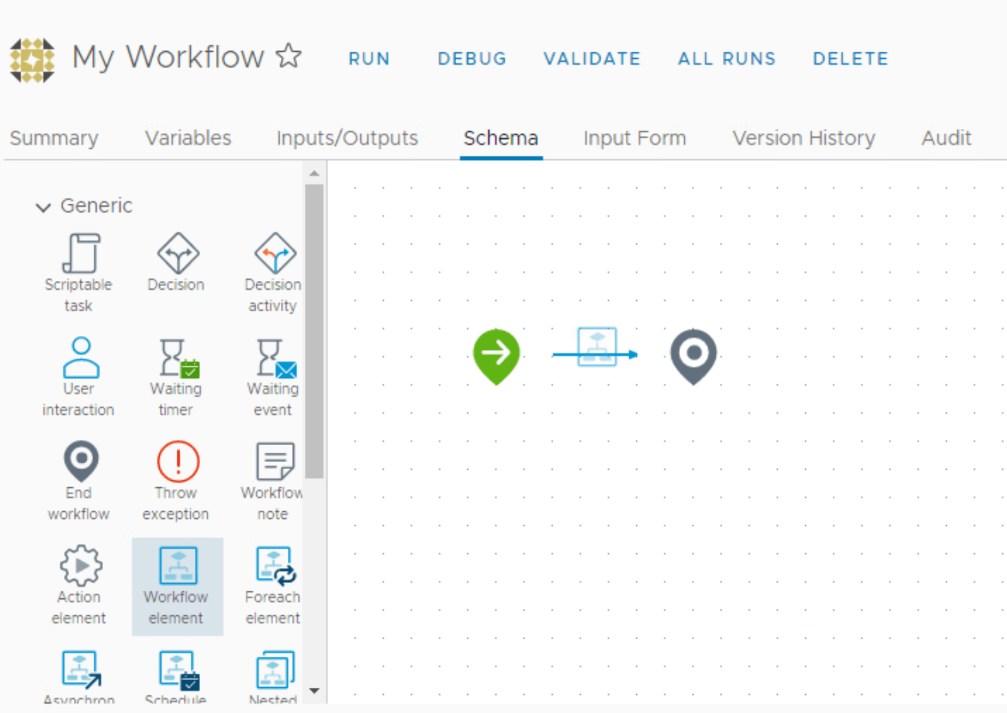Choose the Nested workflows element
Viewport: 1007px width, 713px height.
pos(273,677)
